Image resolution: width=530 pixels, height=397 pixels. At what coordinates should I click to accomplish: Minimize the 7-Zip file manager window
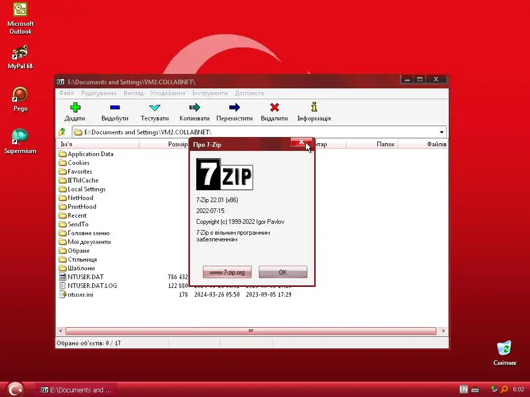[407, 79]
